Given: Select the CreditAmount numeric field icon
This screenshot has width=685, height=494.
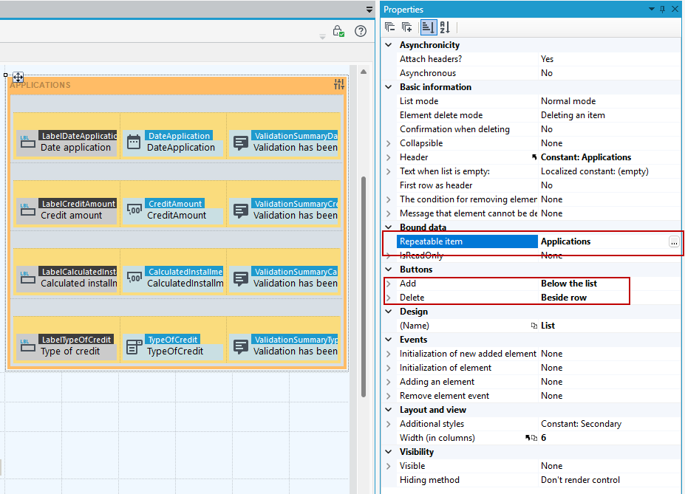Looking at the screenshot, I should (134, 210).
